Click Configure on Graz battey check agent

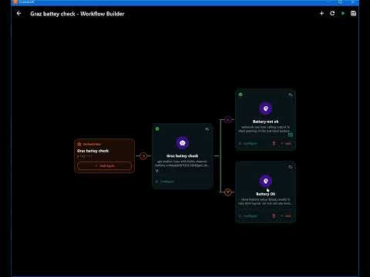(x=165, y=182)
